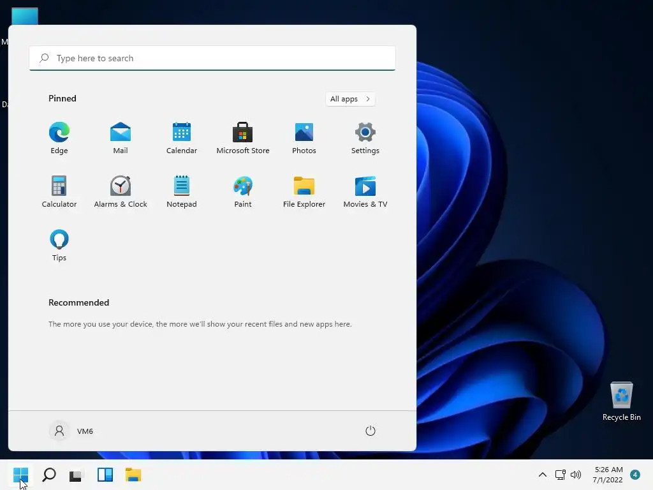Screen dimensions: 653x490
Task: Open the VM6 user account menu
Action: point(71,431)
